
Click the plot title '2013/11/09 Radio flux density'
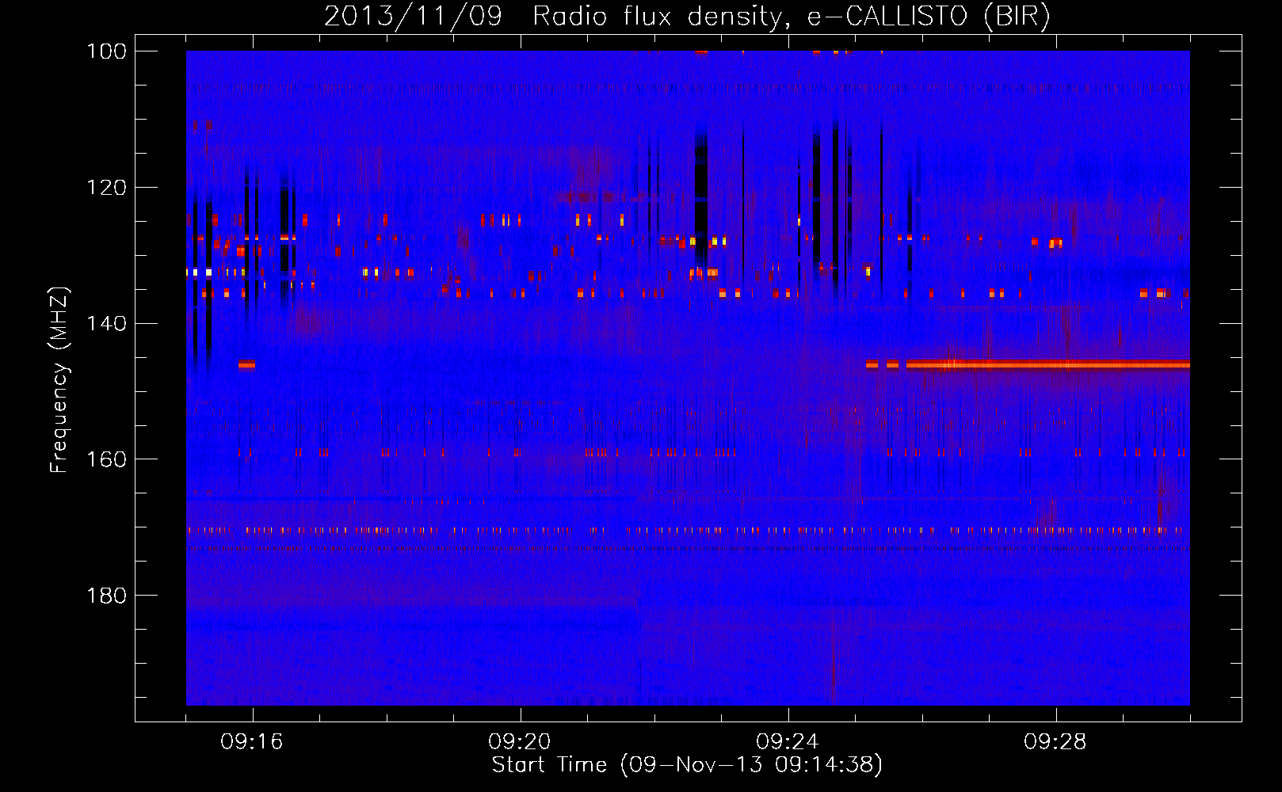[x=687, y=17]
